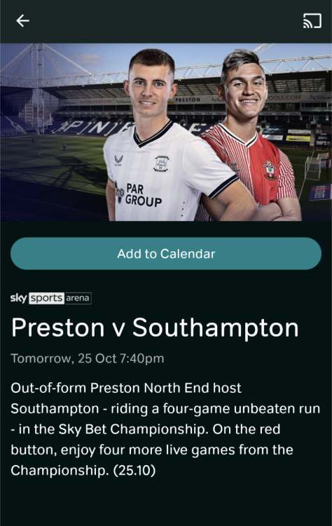Image resolution: width=332 pixels, height=526 pixels.
Task: Tap the Preston v Southampton title
Action: [x=155, y=328]
